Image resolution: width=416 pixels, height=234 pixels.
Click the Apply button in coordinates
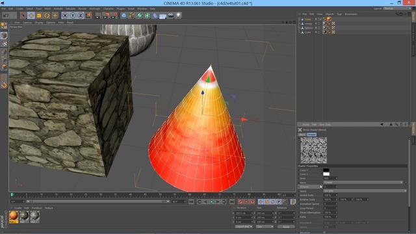click(x=286, y=227)
